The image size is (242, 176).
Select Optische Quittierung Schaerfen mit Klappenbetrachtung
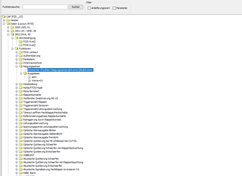[x=53, y=148]
